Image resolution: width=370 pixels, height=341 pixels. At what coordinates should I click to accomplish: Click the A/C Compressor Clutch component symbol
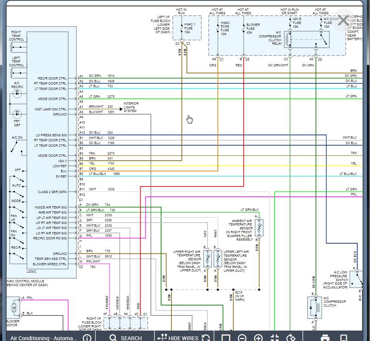(314, 307)
